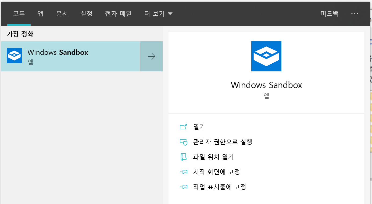Click the large Windows Sandbox app icon
The height and width of the screenshot is (204, 372).
[x=266, y=56]
